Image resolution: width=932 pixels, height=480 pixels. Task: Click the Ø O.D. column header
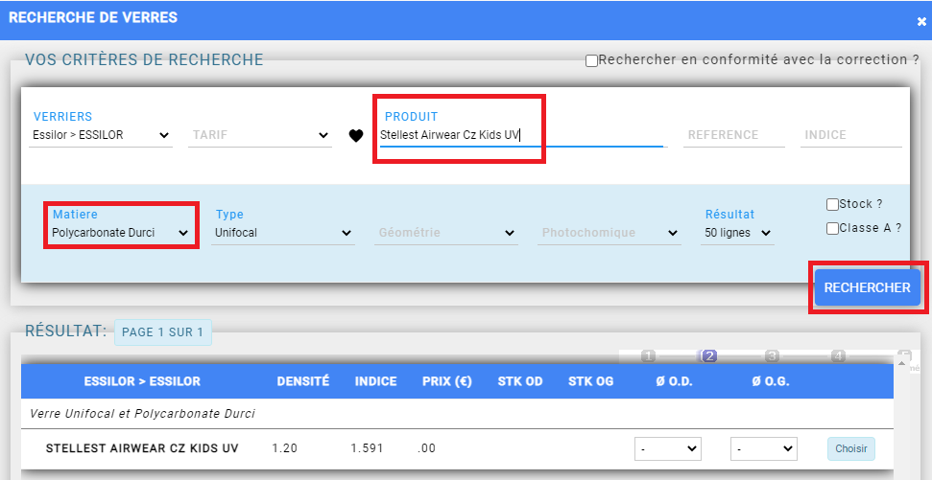click(675, 381)
